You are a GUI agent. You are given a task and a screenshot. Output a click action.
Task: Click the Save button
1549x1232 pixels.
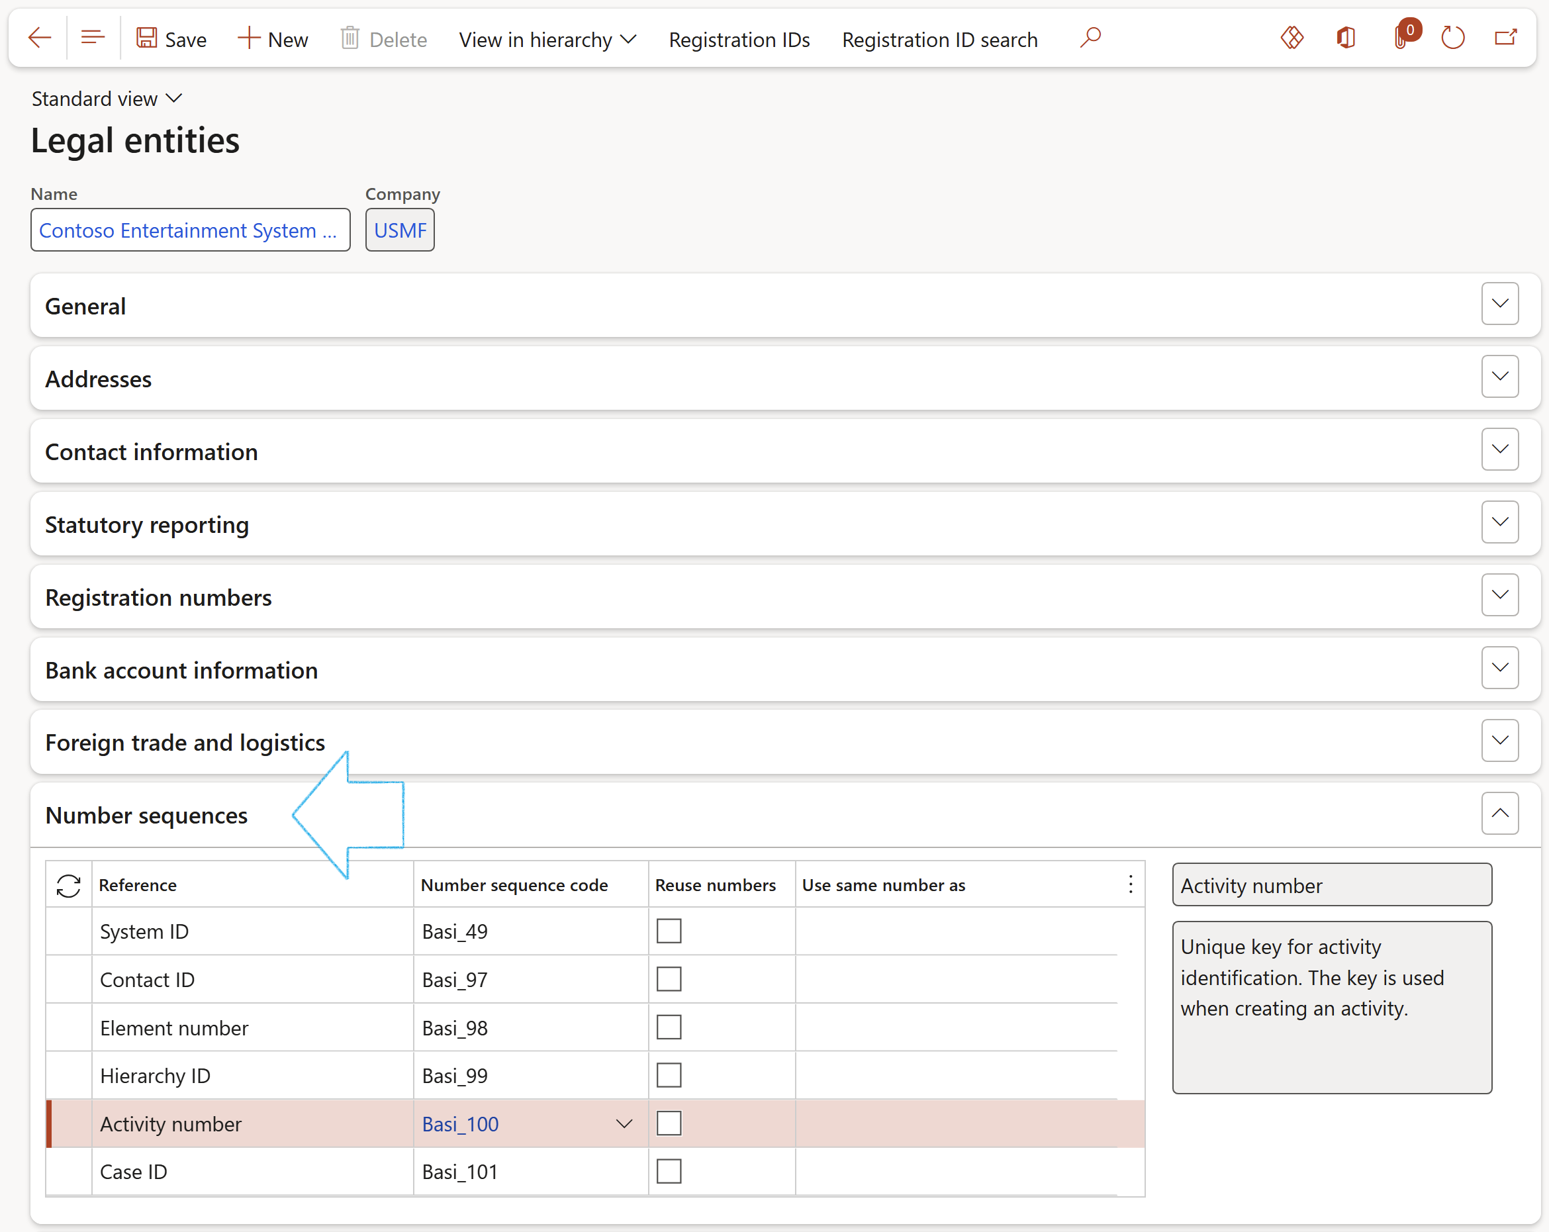tap(171, 40)
